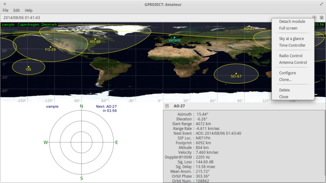Select the HO-68 satellite on the map

95,39
